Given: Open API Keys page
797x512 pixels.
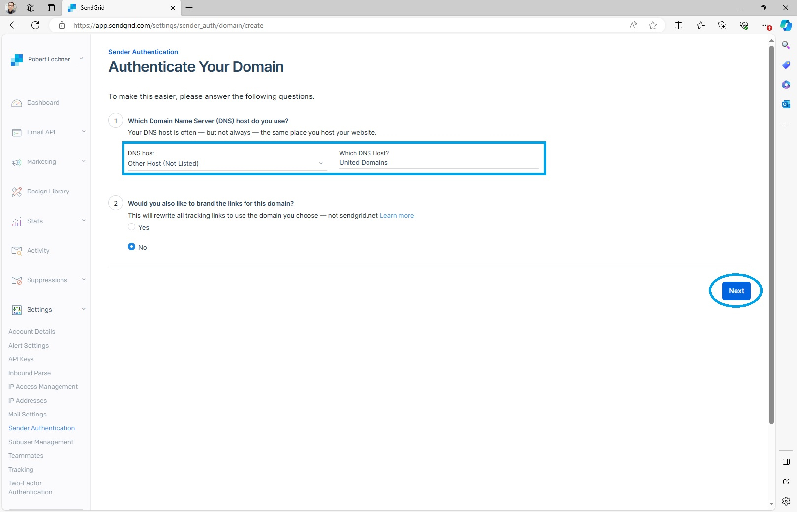Looking at the screenshot, I should coord(21,359).
